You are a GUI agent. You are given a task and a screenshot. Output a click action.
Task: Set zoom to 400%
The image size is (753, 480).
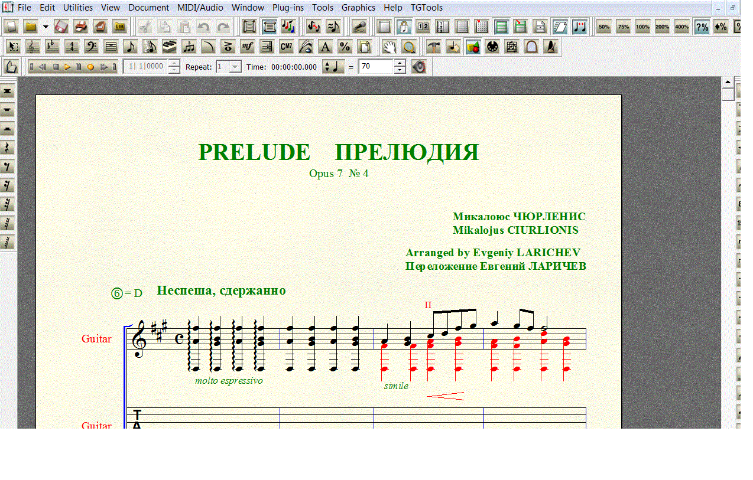682,27
